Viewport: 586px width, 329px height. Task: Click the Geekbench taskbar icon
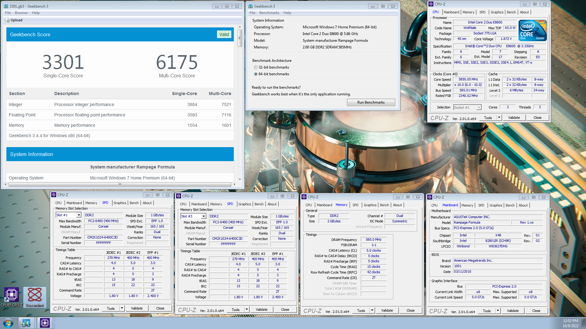(26, 323)
